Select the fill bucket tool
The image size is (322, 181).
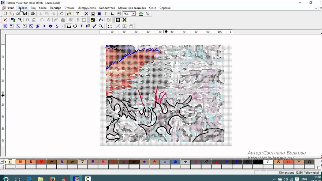pos(88,26)
